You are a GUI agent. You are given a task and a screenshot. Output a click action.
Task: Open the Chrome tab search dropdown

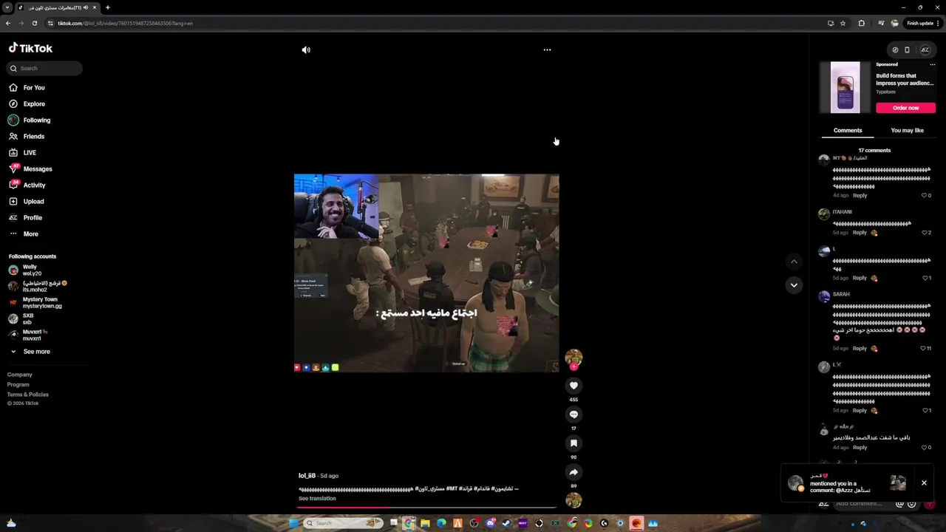coord(7,7)
